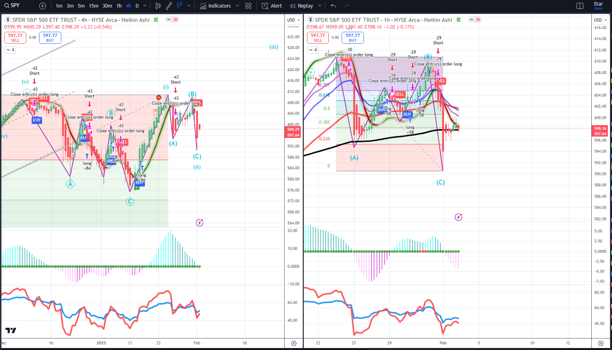Viewport: 612px width, 350px height.
Task: Select the 1h timeframe
Action: pyautogui.click(x=119, y=6)
